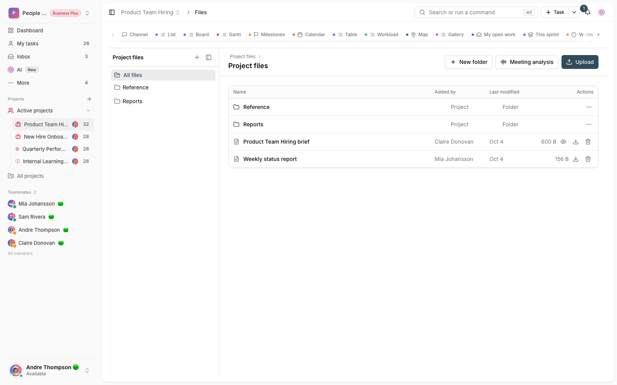Open the New Hire Onboarding project
The image size is (617, 385).
tap(53, 137)
